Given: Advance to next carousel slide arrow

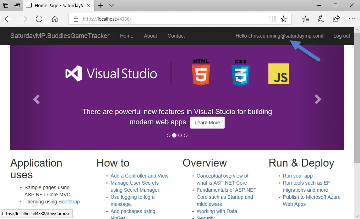Looking at the screenshot, I should pos(318,100).
